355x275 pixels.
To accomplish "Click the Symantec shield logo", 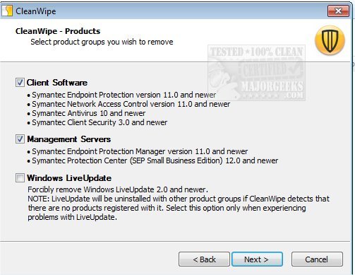I will pyautogui.click(x=330, y=40).
